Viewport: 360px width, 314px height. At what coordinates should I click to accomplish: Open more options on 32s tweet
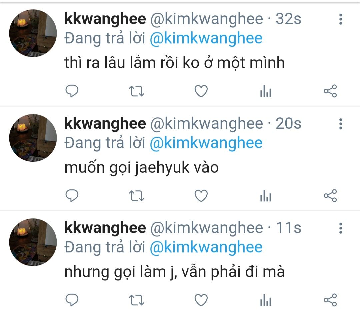coord(341,19)
